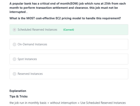The height and width of the screenshot is (106, 140).
Task: Select the Spot Instances radio button
Action: [x=14, y=59]
